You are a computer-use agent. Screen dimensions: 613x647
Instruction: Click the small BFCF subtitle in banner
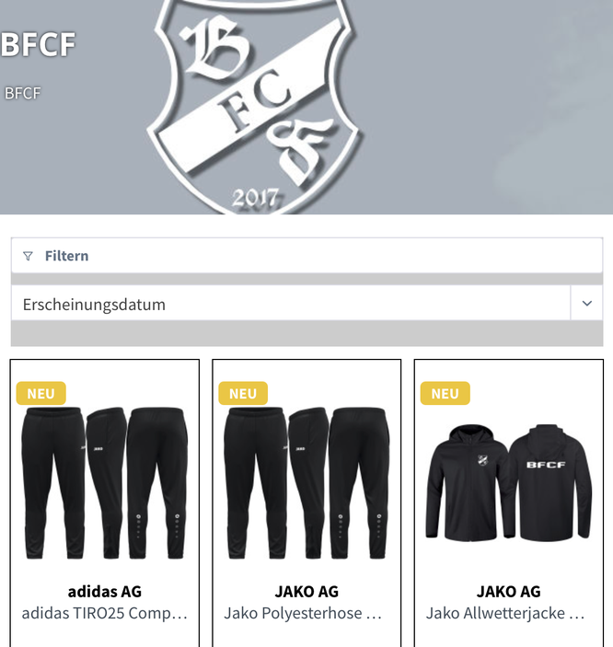pos(22,93)
